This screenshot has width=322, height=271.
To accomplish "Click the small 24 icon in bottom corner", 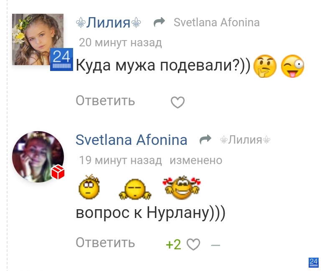I will click(314, 263).
